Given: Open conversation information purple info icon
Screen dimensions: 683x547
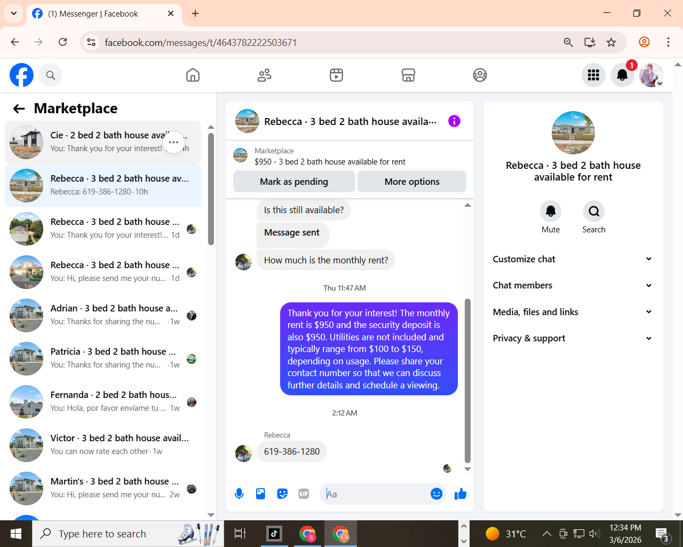Looking at the screenshot, I should [x=454, y=121].
